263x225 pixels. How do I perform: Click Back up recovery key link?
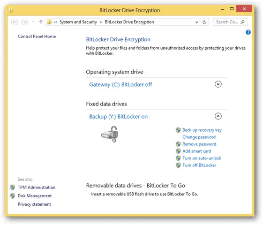pos(202,130)
